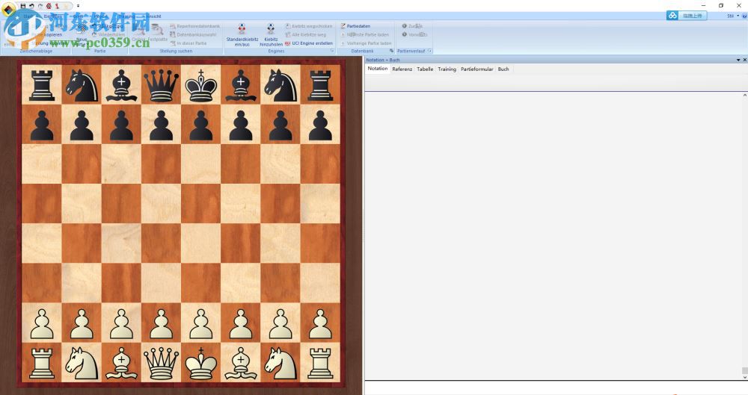Switch to the Partieformular tab
Viewport: 748px width, 395px height.
(477, 69)
